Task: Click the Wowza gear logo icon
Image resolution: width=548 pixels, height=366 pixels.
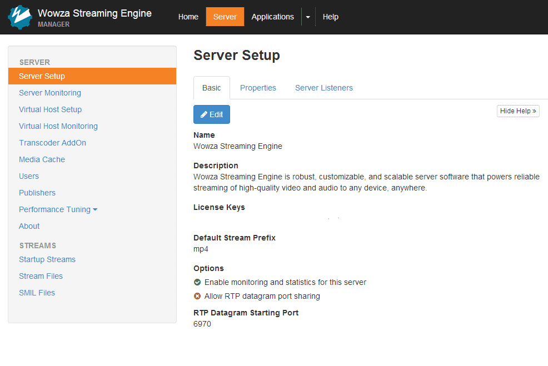Action: click(20, 17)
